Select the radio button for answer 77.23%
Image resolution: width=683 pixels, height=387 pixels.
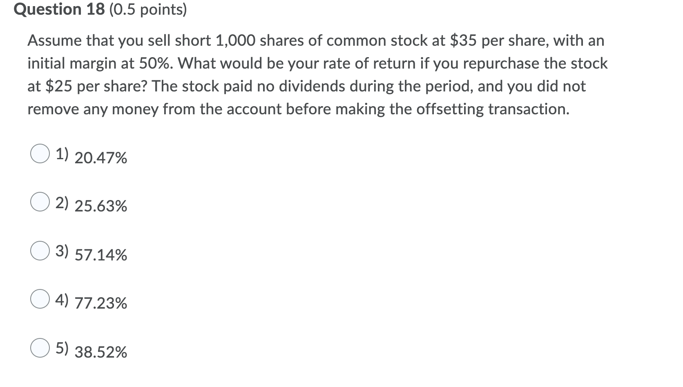pos(40,299)
